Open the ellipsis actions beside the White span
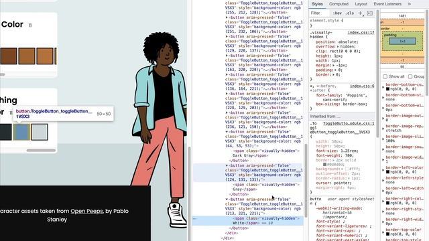The image size is (429, 241). click(194, 219)
